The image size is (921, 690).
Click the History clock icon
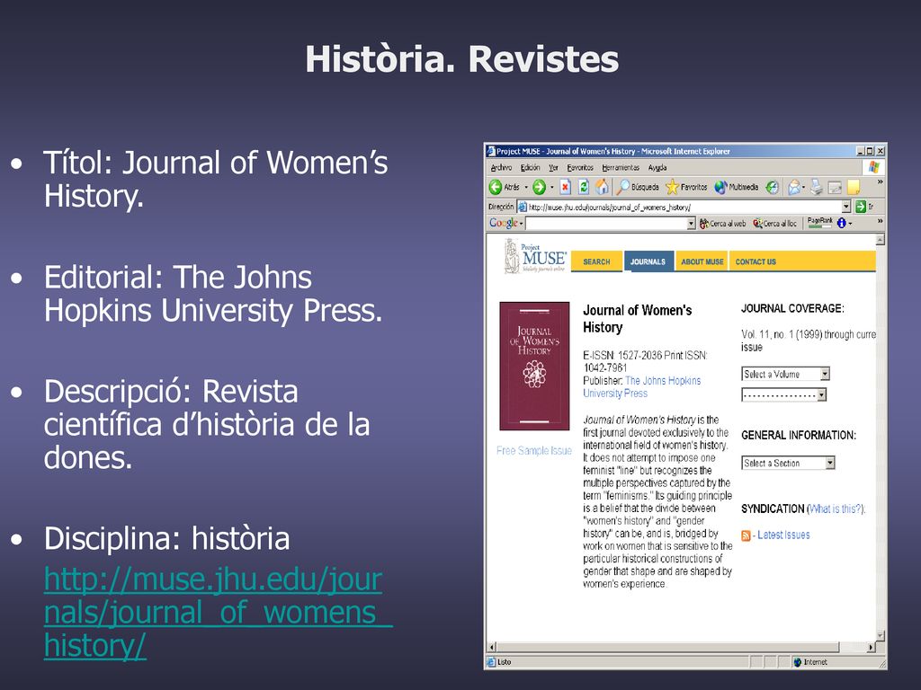pos(772,187)
